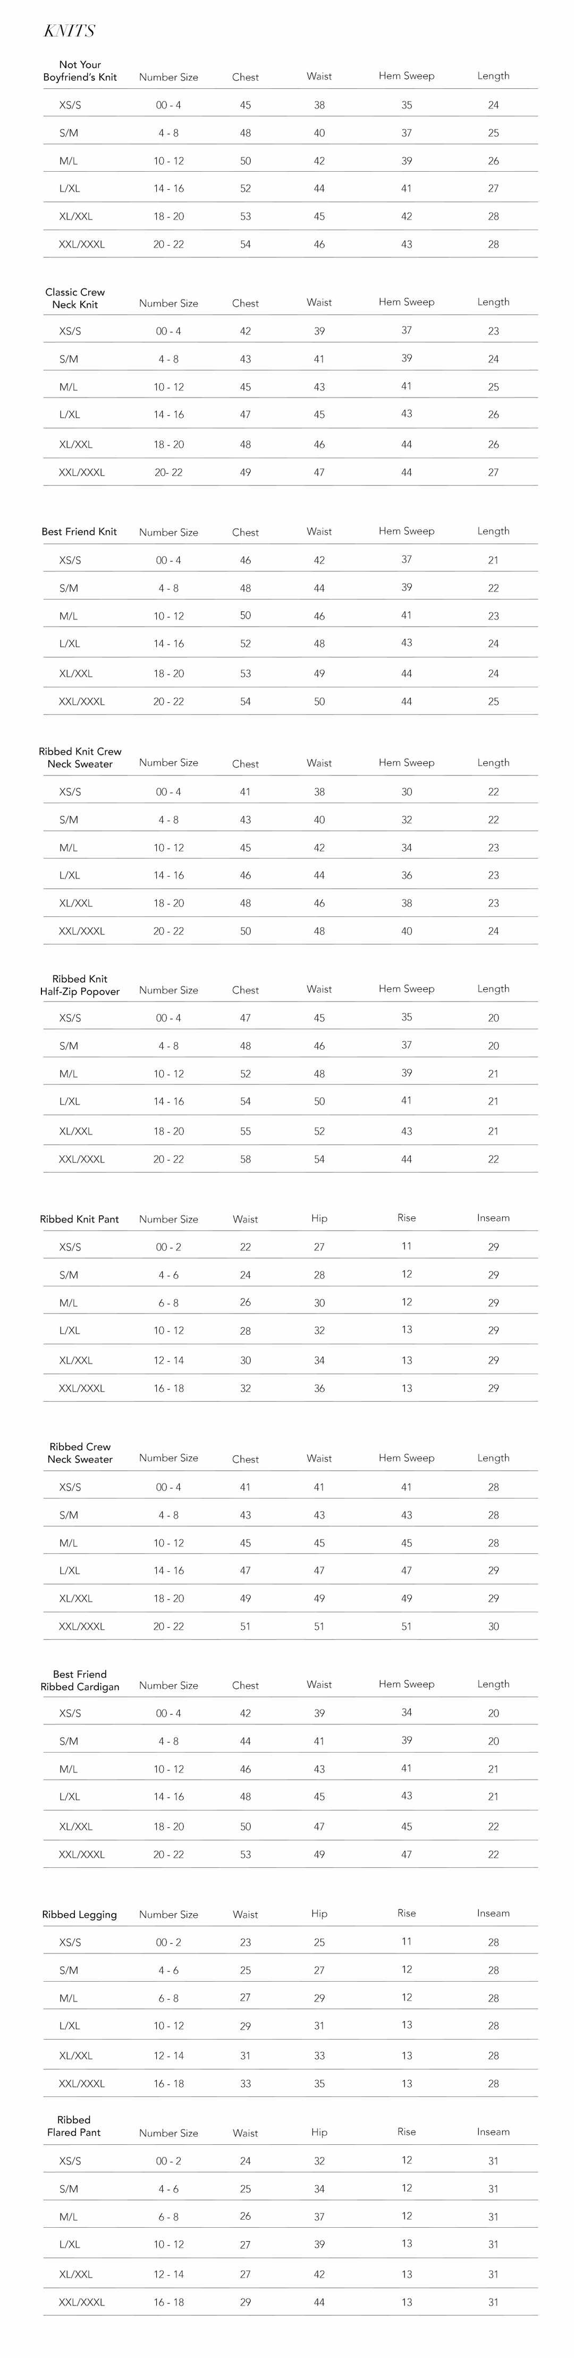Select the Ribbed Knit Half-Zip Popover title
The height and width of the screenshot is (2358, 574).
[80, 985]
